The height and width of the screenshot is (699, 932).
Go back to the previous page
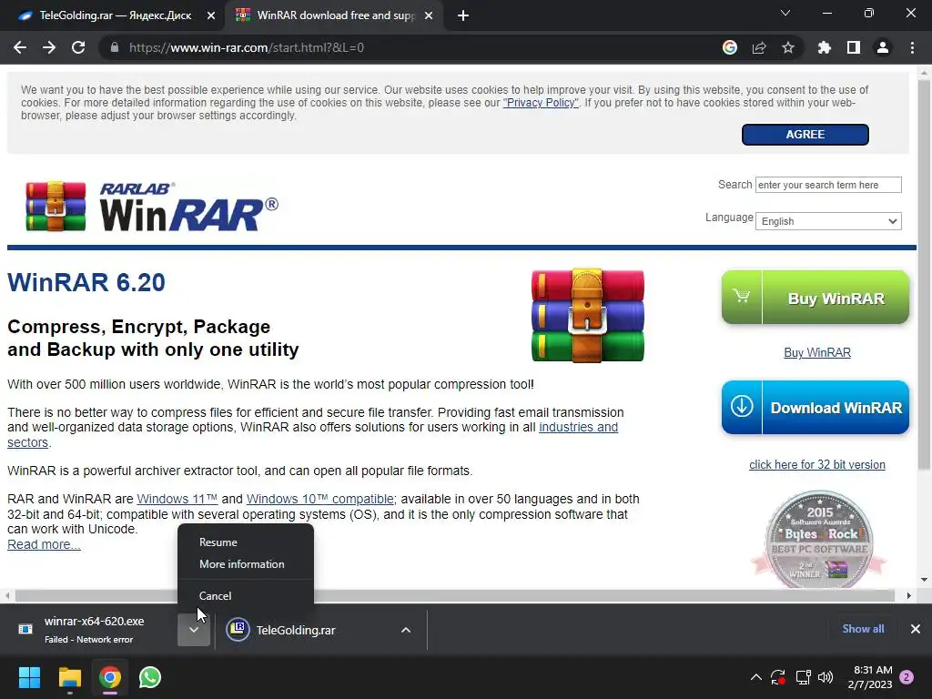(x=20, y=47)
